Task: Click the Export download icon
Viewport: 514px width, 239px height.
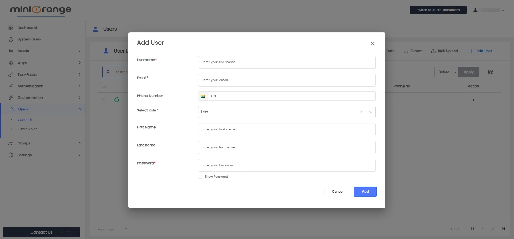Action: [x=406, y=51]
